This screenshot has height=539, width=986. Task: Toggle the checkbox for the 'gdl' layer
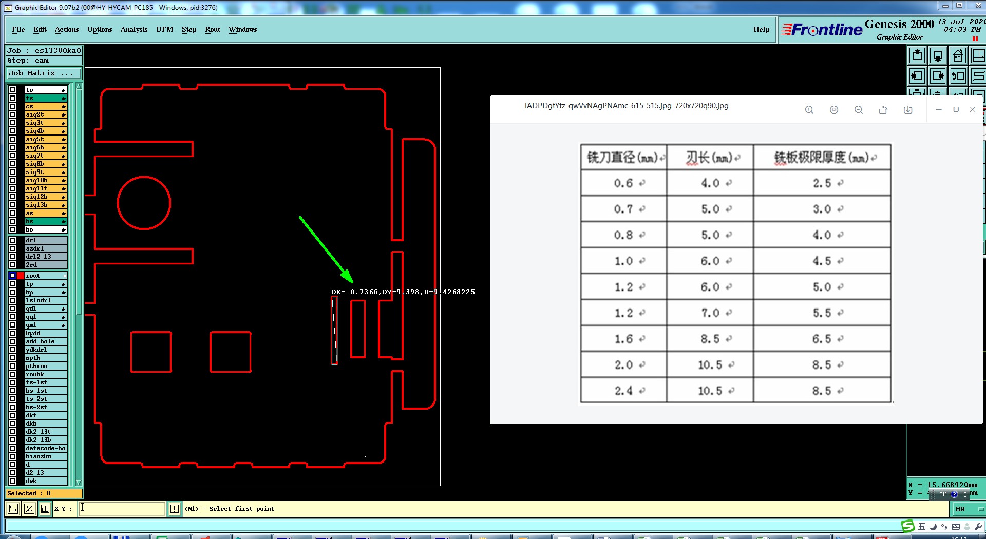coord(12,309)
